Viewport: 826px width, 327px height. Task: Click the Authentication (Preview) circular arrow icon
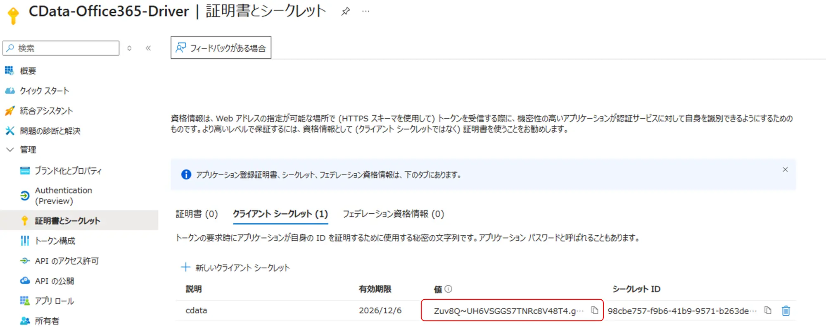click(25, 196)
